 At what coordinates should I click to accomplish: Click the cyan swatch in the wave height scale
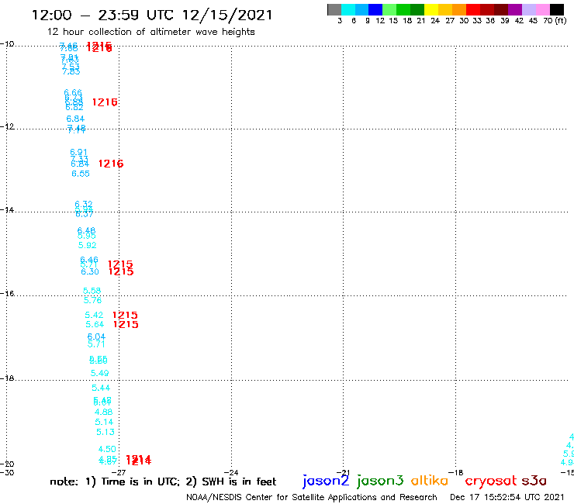point(348,9)
